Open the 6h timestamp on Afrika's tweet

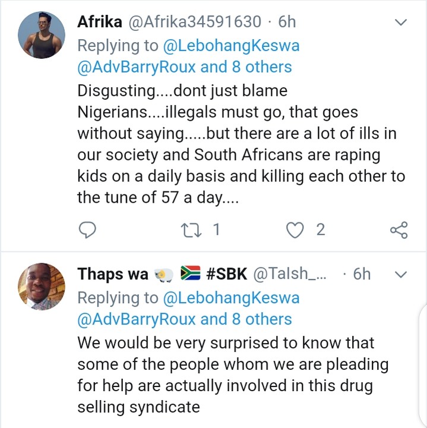287,22
